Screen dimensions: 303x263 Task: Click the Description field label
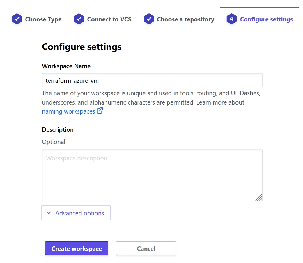(x=58, y=130)
